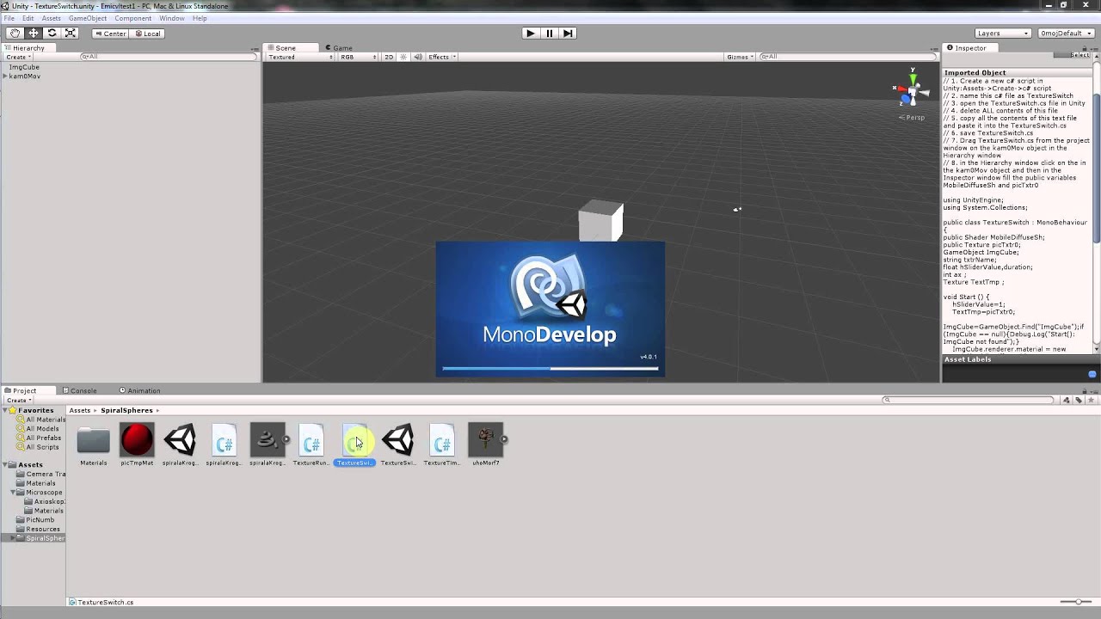Select the uhoMorf7 model thumbnail

tap(485, 440)
